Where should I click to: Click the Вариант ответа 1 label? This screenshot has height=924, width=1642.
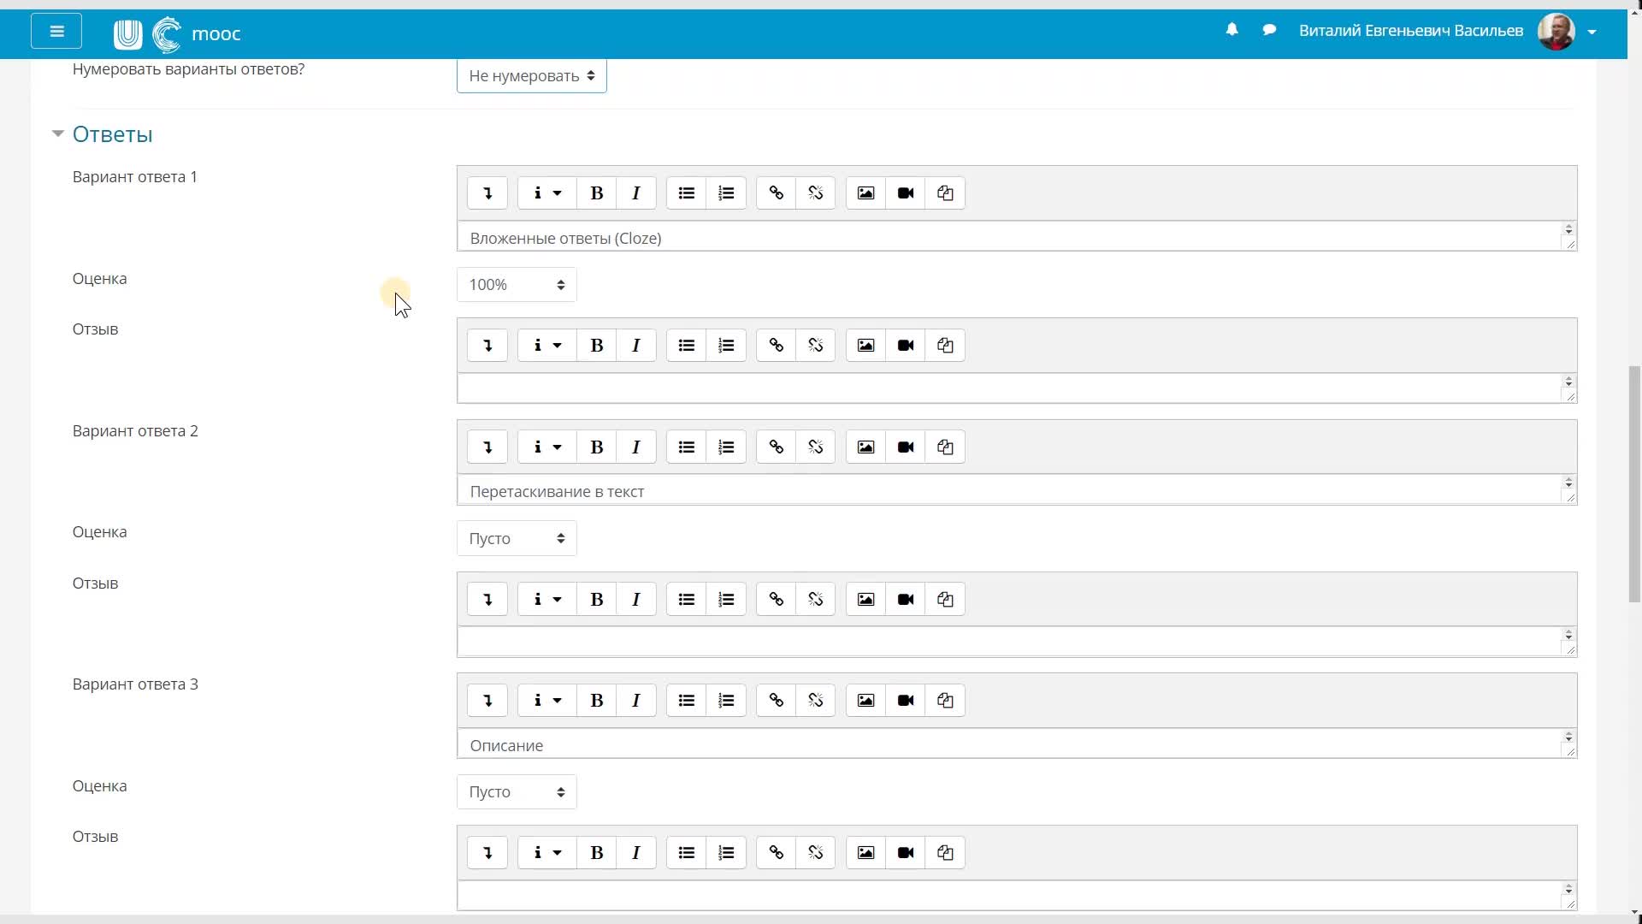[x=135, y=177]
